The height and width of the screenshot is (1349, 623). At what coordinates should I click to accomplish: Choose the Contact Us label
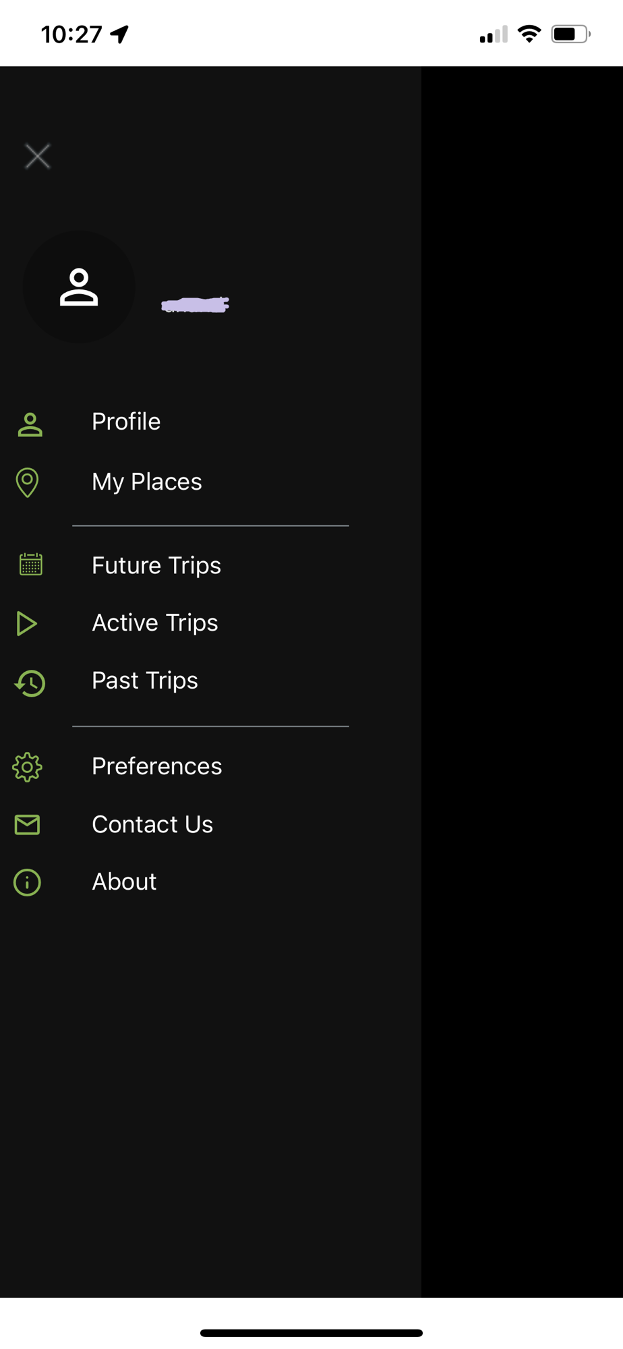[152, 824]
